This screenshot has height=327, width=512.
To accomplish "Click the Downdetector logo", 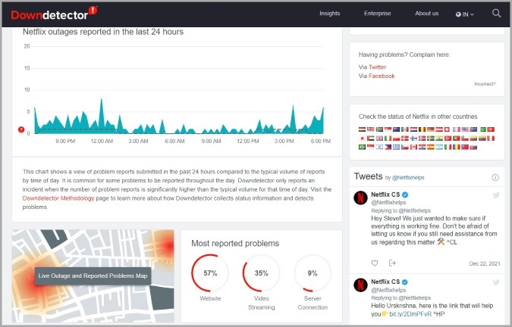I will 54,14.
